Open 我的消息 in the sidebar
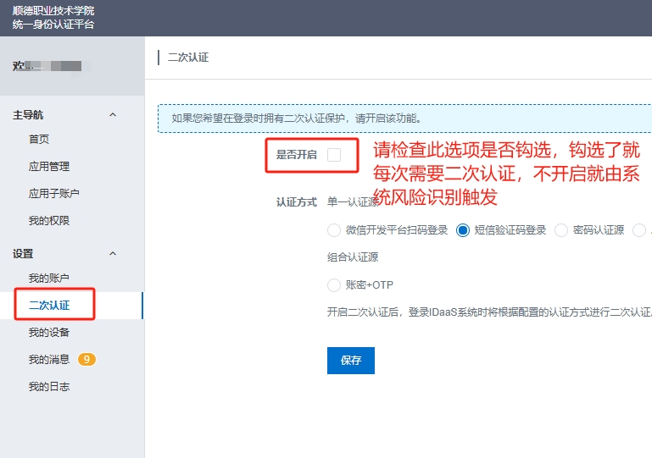This screenshot has height=458, width=652. pyautogui.click(x=49, y=359)
